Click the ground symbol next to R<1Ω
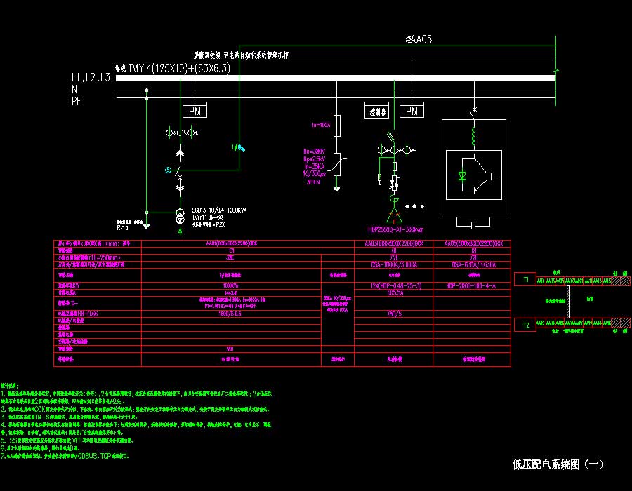The image size is (632, 491). click(147, 227)
